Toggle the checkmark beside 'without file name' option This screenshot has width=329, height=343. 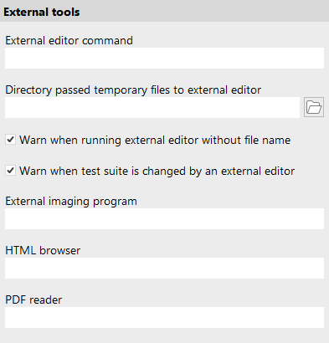(x=10, y=140)
